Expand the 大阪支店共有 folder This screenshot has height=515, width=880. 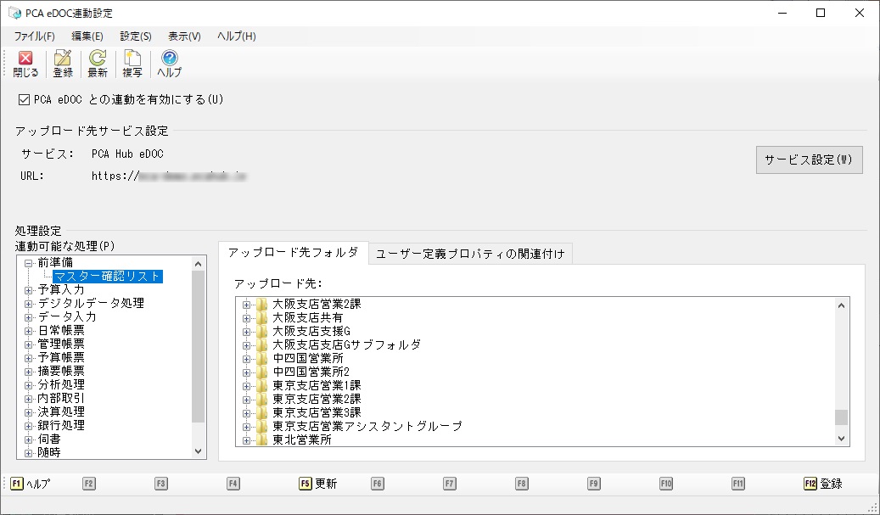tap(246, 318)
